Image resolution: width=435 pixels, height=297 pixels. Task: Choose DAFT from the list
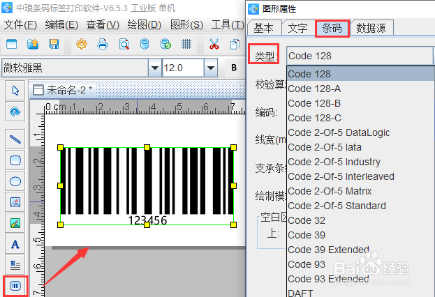(360, 292)
